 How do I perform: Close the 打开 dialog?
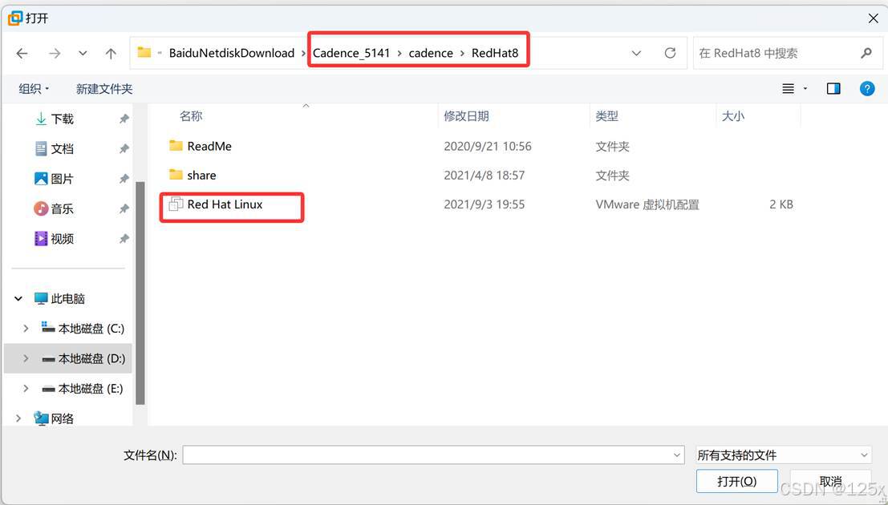874,18
